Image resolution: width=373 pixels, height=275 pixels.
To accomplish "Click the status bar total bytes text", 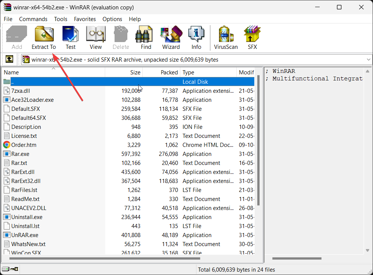I will pyautogui.click(x=236, y=269).
